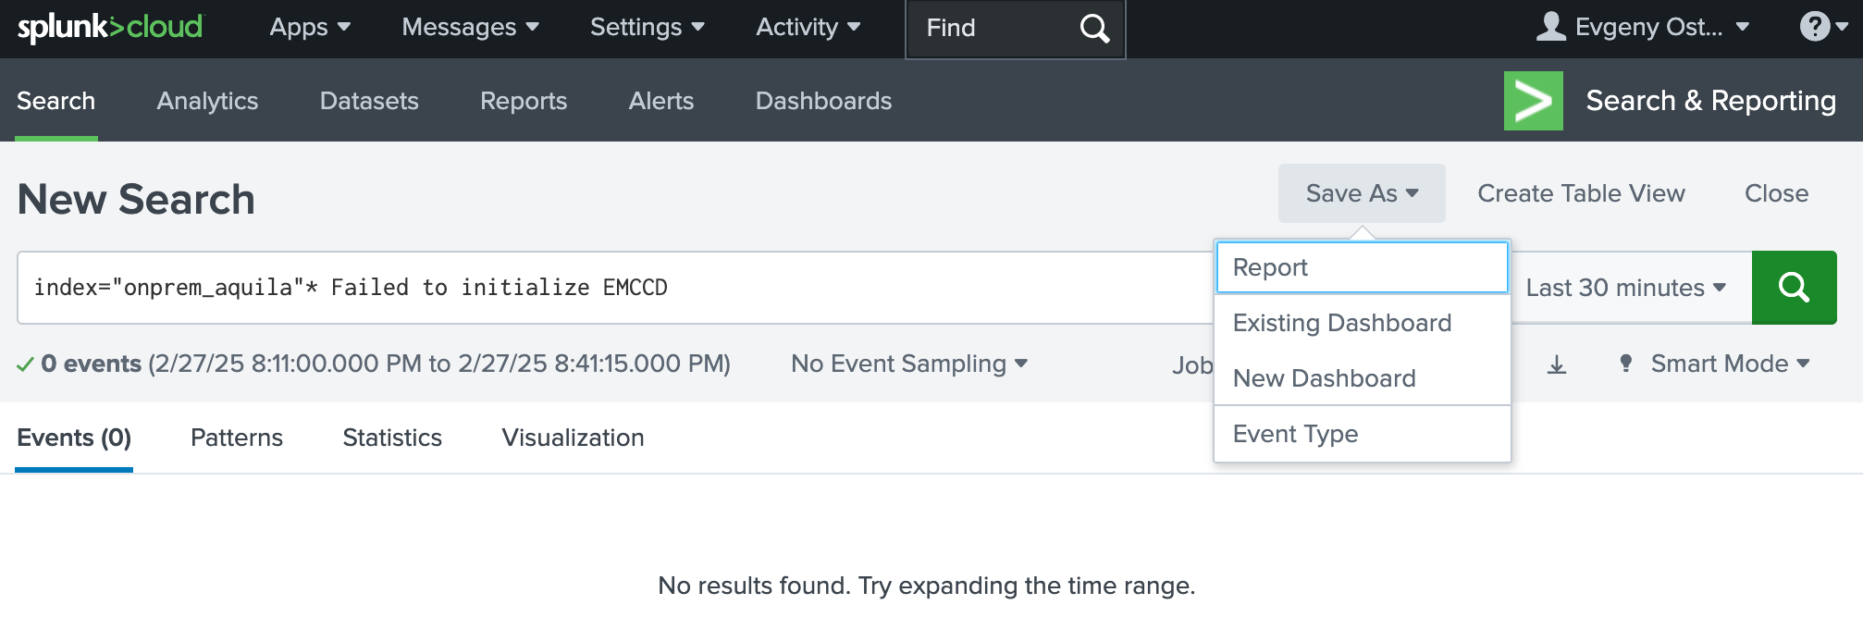The width and height of the screenshot is (1863, 617).
Task: Click the export download arrow icon
Action: 1557,364
